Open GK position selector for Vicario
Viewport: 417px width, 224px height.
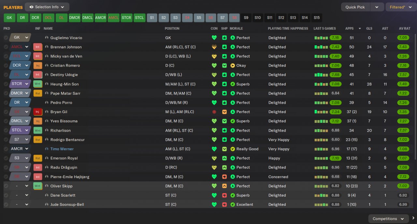tap(20, 38)
